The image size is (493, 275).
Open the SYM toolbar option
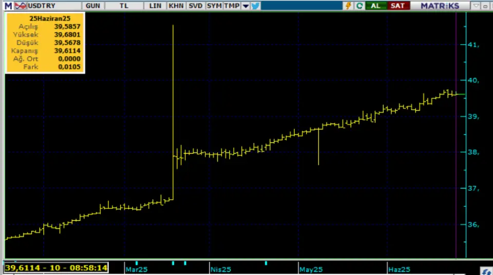point(214,6)
